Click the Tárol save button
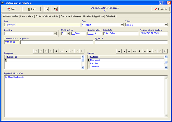The width and height of the screenshot is (172, 122). (x=11, y=9)
